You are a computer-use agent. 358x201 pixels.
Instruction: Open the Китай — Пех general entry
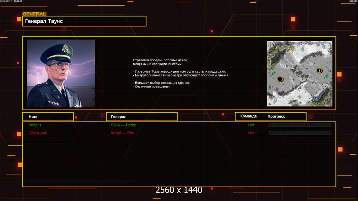pos(122,133)
